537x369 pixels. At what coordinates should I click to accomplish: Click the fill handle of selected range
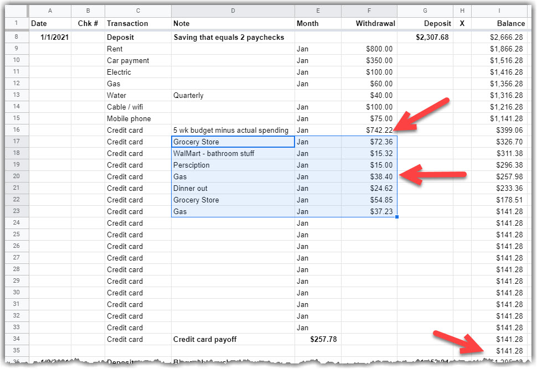point(397,217)
